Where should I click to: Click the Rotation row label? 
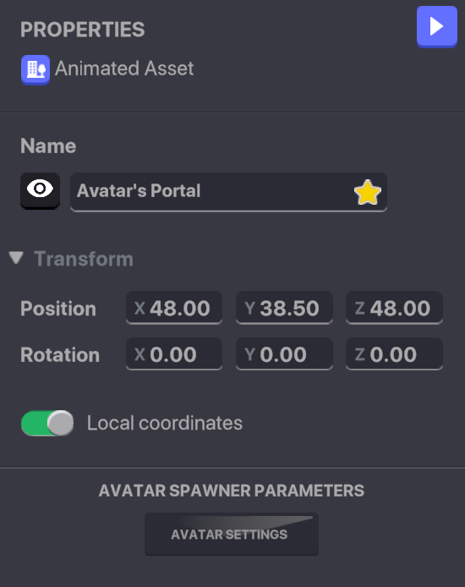click(x=60, y=354)
